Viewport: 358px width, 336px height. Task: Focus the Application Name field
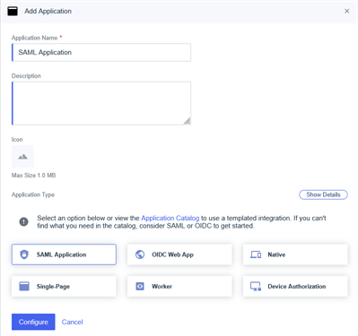click(101, 53)
